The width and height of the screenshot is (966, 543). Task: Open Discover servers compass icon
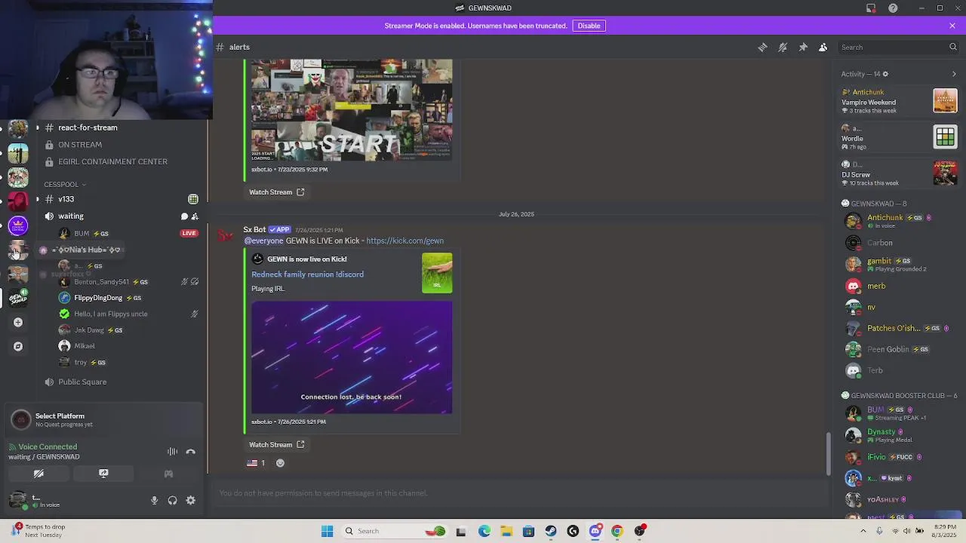click(18, 347)
